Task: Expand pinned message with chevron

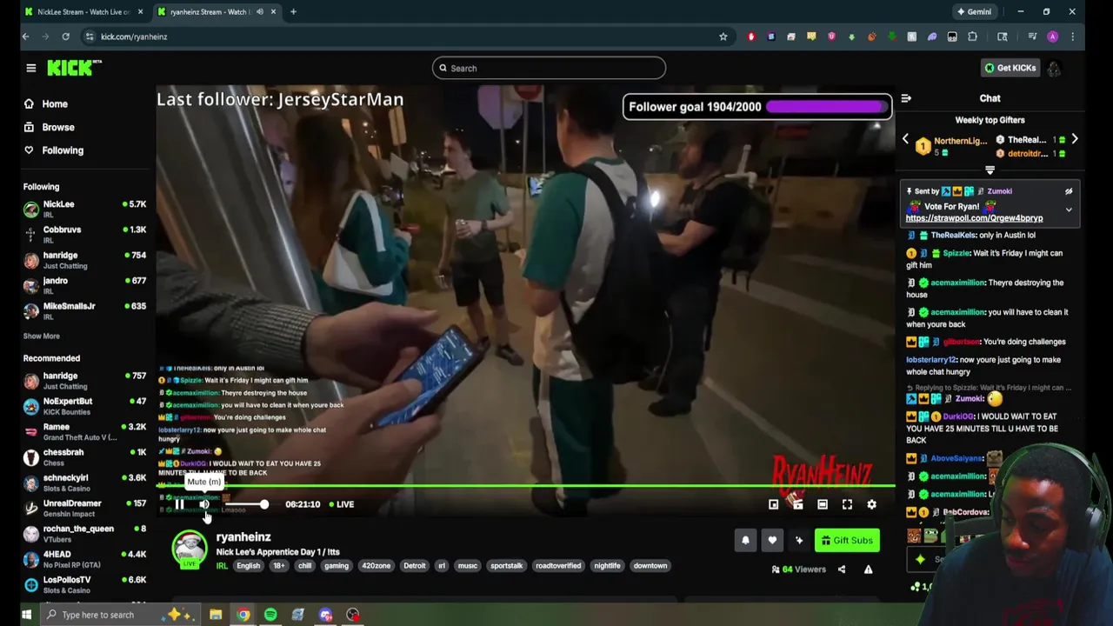Action: 1069,210
